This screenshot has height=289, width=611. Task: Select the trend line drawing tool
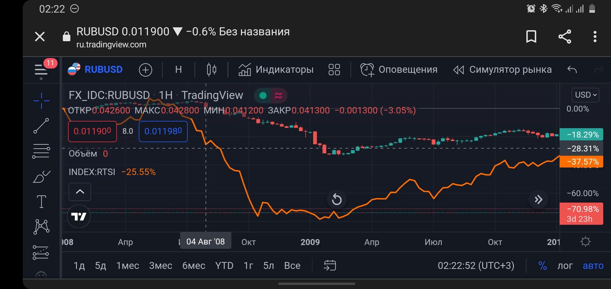41,126
